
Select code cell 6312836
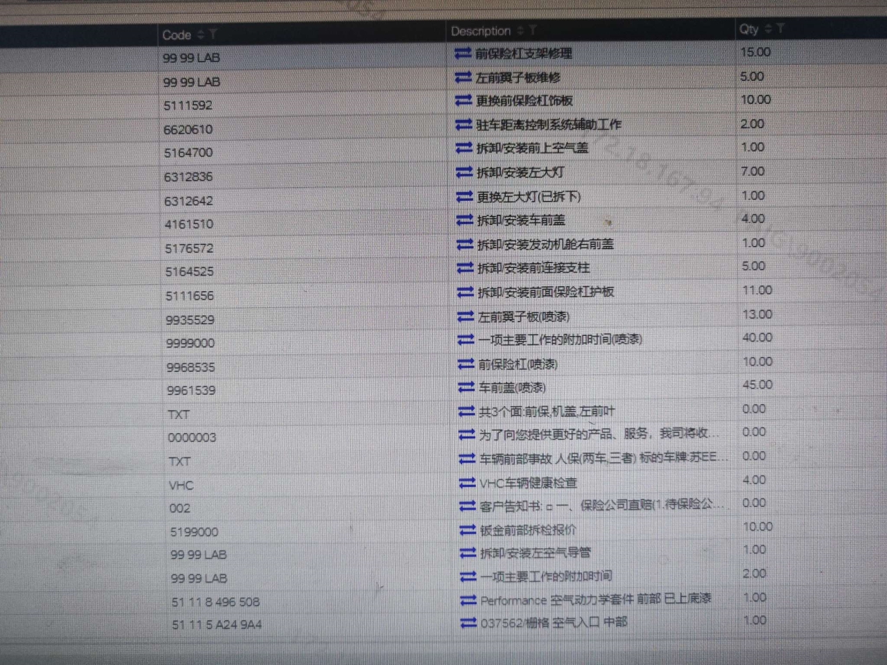[188, 177]
